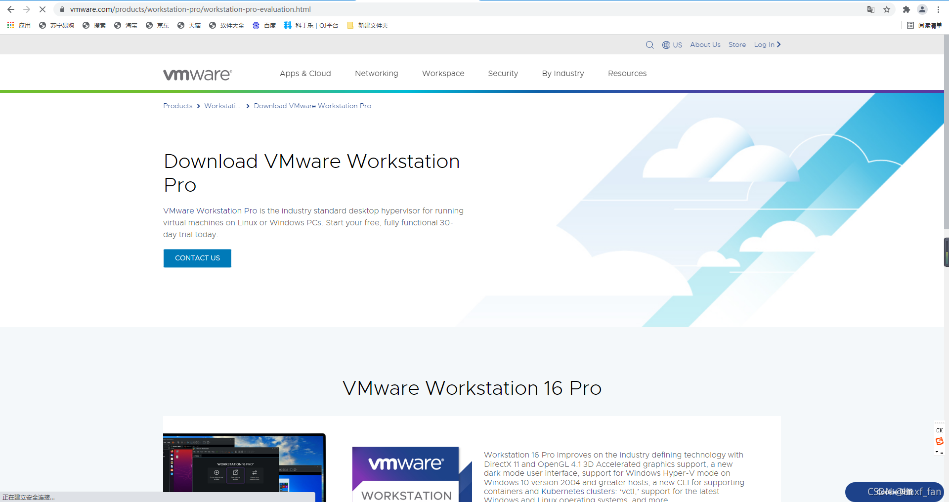949x502 pixels.
Task: Open the Chrome three-dot menu
Action: pyautogui.click(x=938, y=9)
